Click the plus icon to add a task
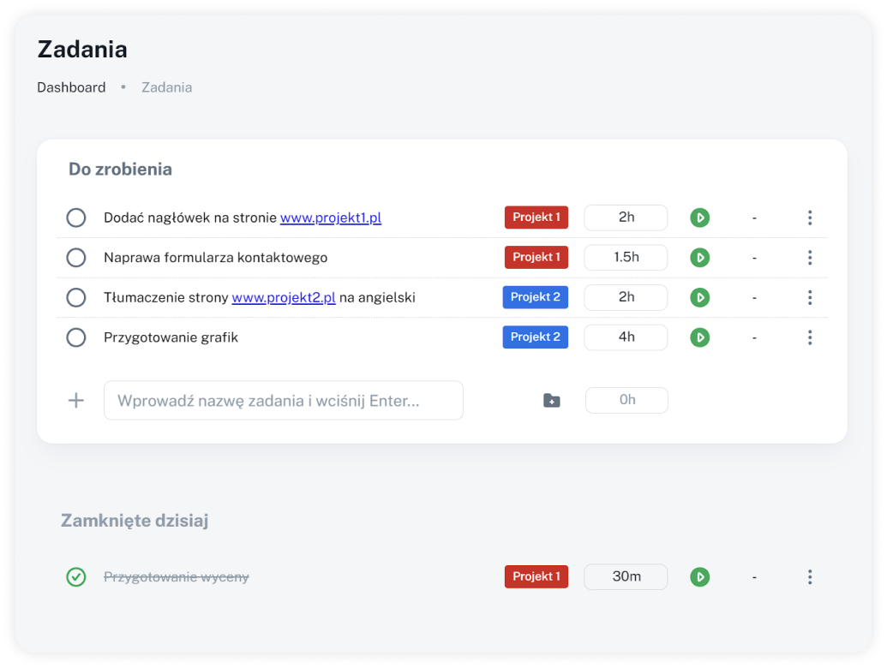 coord(76,401)
